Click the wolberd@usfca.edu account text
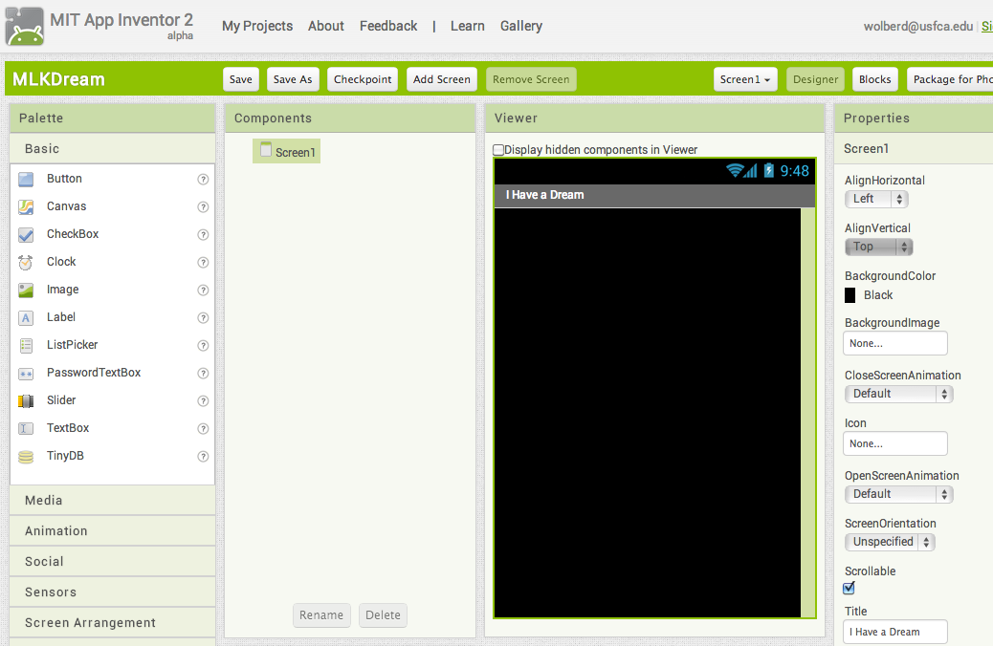 (917, 27)
